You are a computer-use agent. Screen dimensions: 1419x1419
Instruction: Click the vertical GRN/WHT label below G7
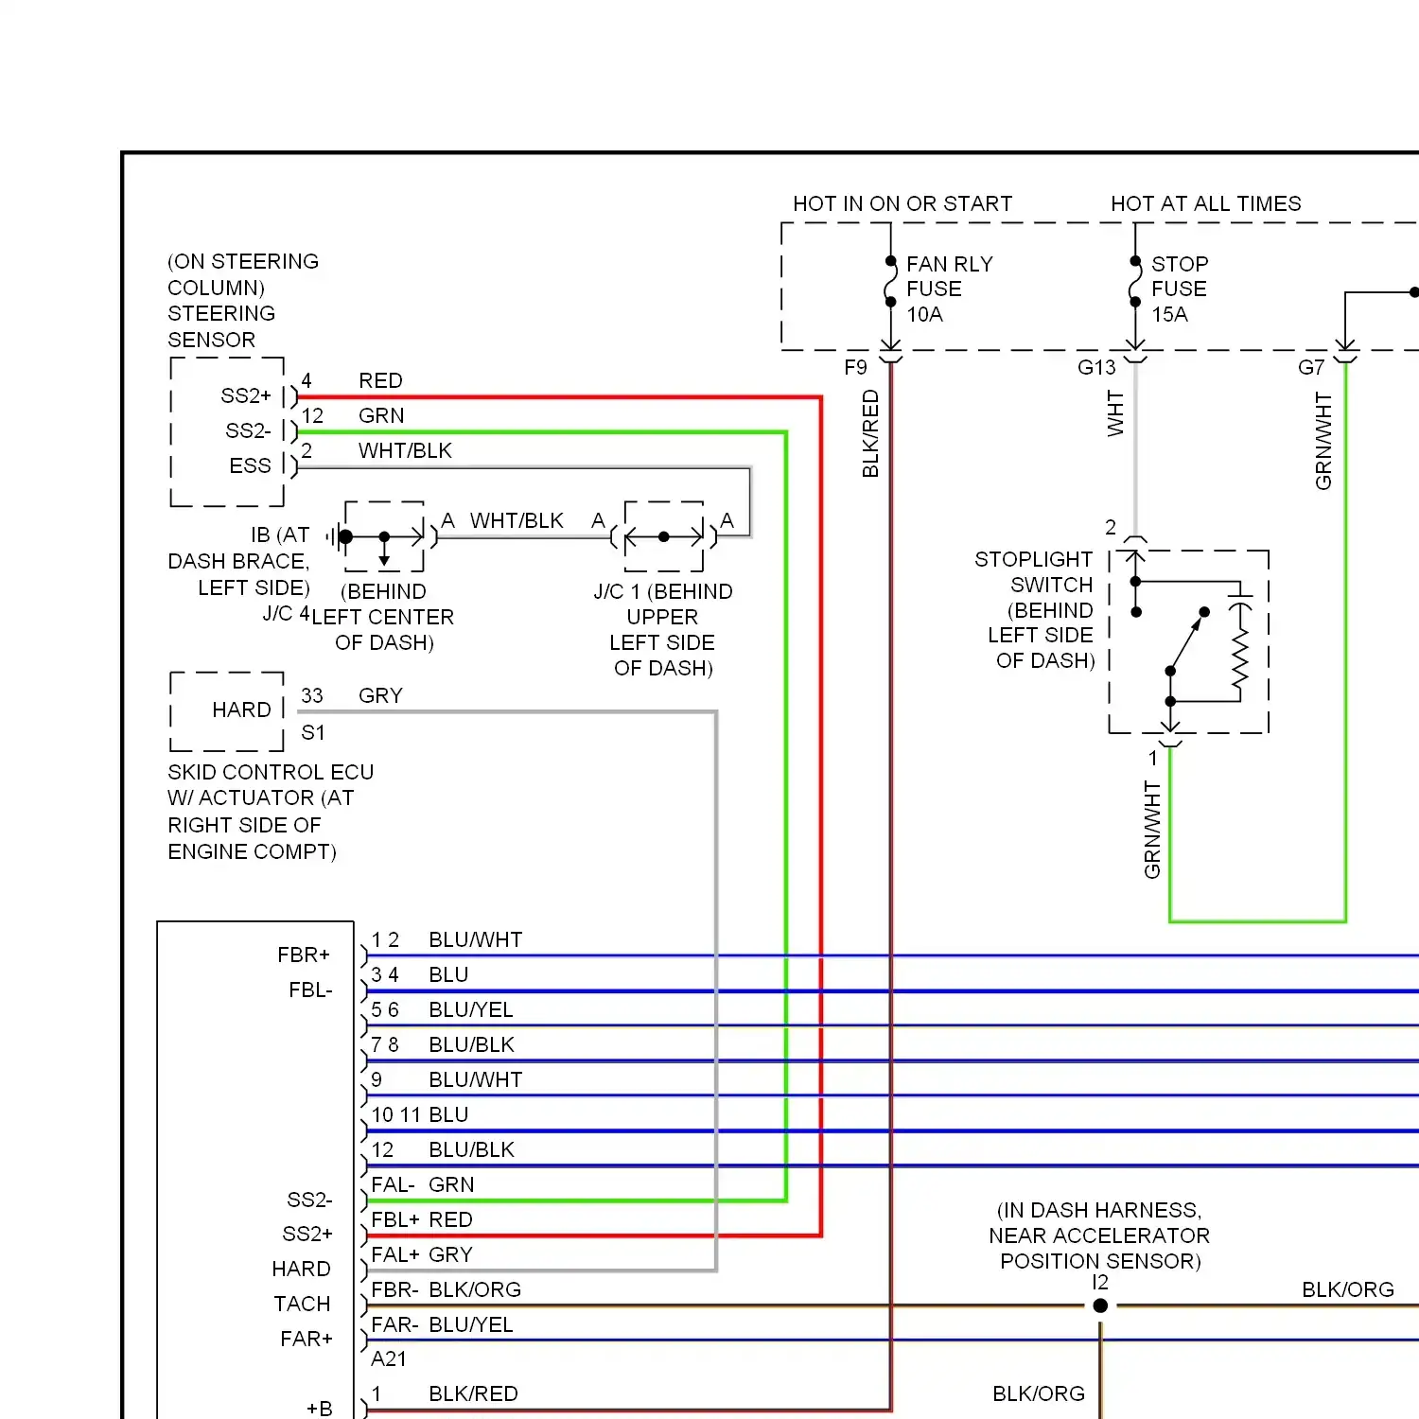pyautogui.click(x=1323, y=442)
